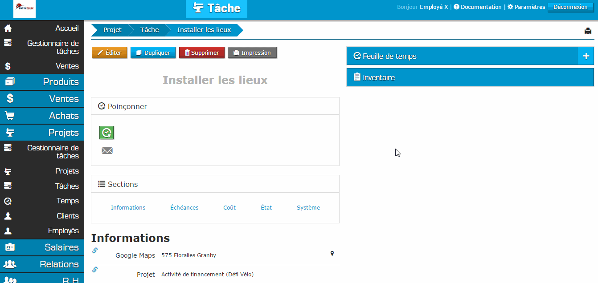Expand the Inventaire panel
The image size is (598, 283).
379,77
